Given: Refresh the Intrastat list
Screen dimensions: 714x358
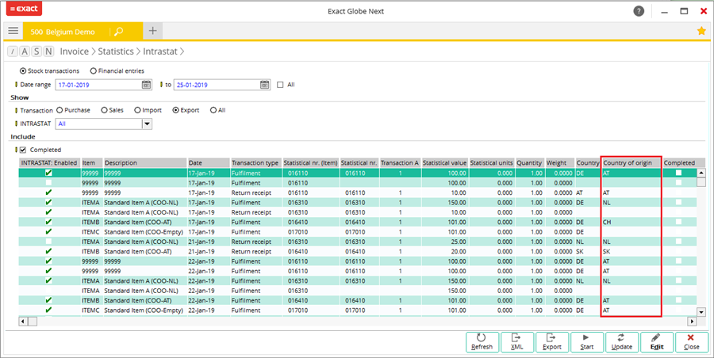Looking at the screenshot, I should (482, 342).
